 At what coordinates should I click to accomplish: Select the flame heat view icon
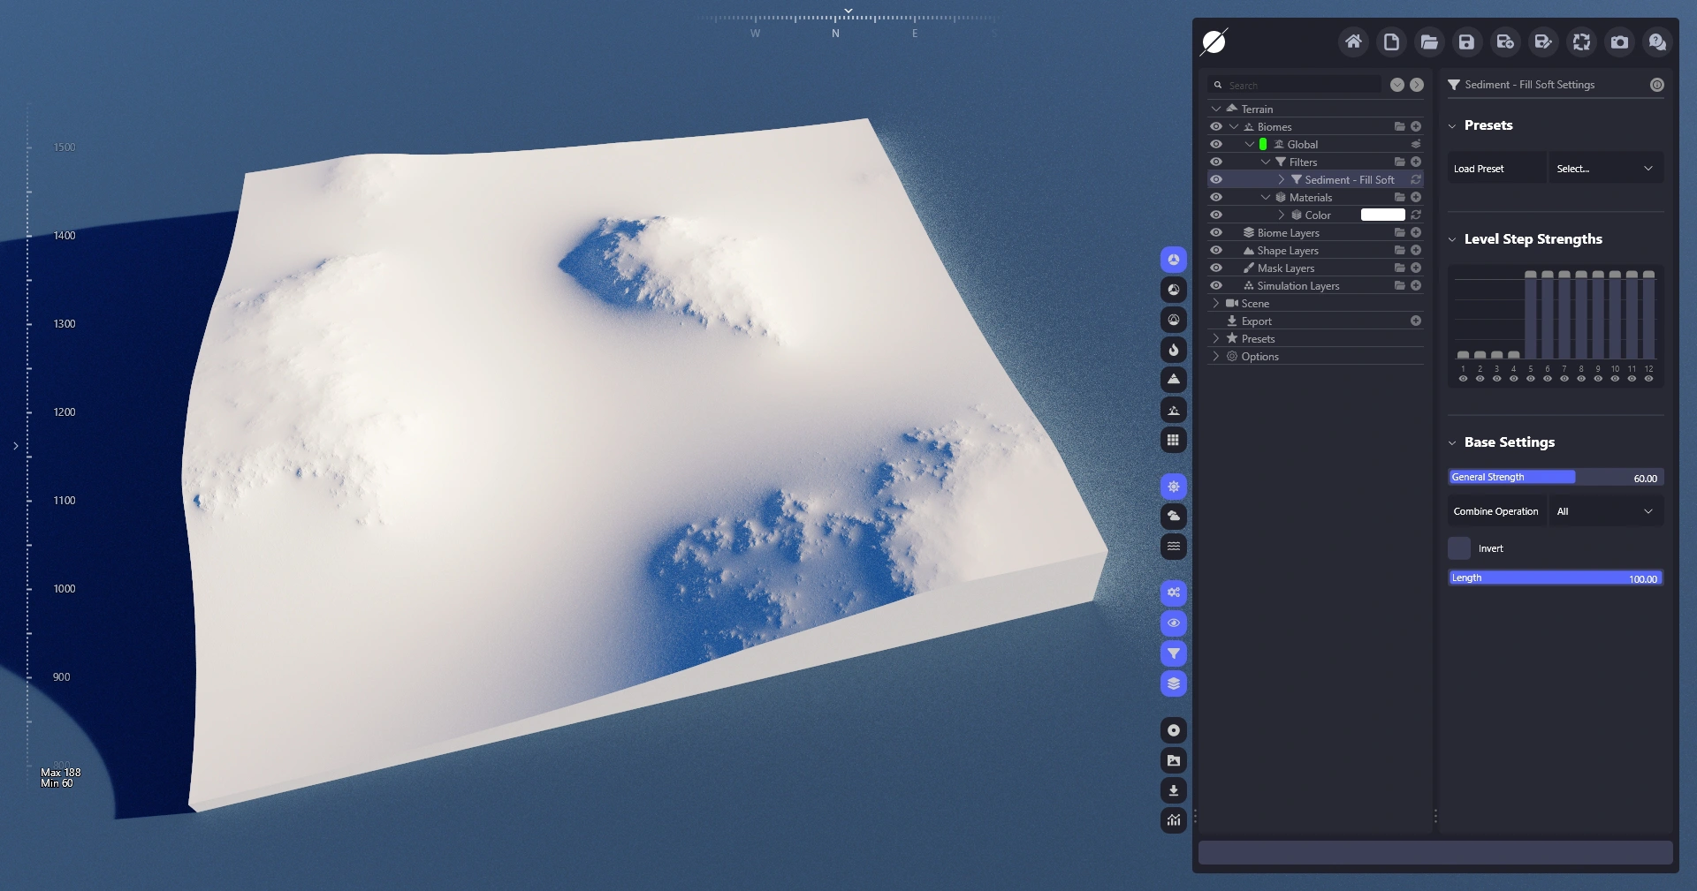[x=1174, y=350]
